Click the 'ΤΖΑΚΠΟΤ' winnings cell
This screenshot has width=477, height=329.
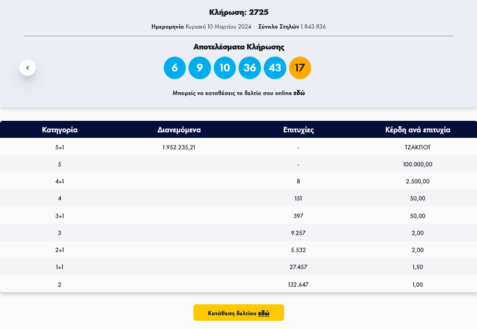click(x=418, y=147)
